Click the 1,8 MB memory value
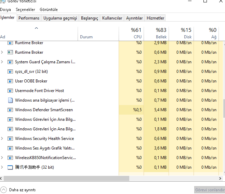 160,129
